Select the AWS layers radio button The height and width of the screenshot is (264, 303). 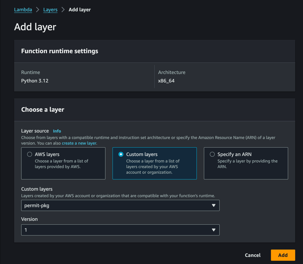pos(30,154)
